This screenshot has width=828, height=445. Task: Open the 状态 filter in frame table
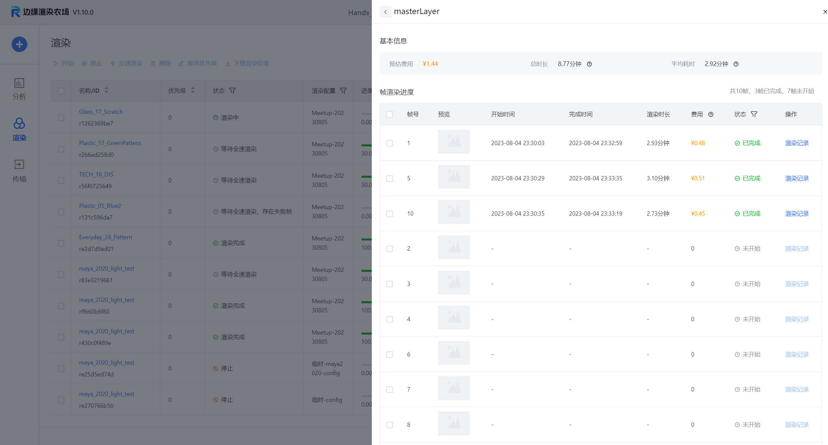pyautogui.click(x=754, y=114)
